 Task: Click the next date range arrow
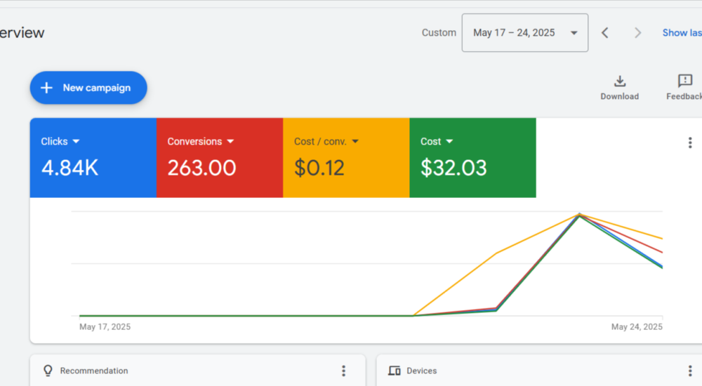tap(637, 33)
